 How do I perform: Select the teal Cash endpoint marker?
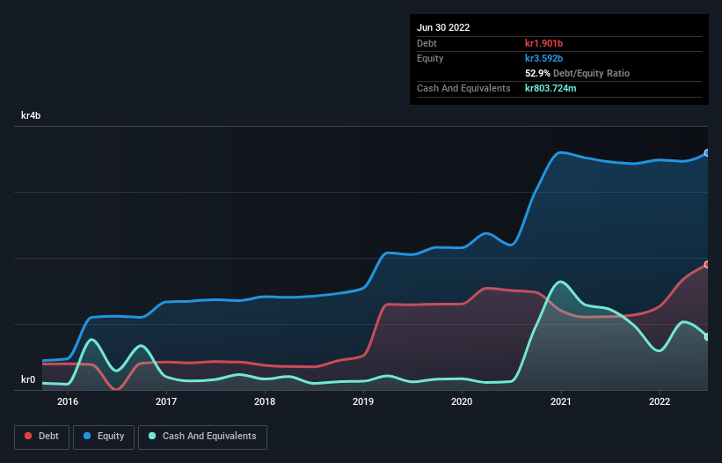(x=707, y=337)
